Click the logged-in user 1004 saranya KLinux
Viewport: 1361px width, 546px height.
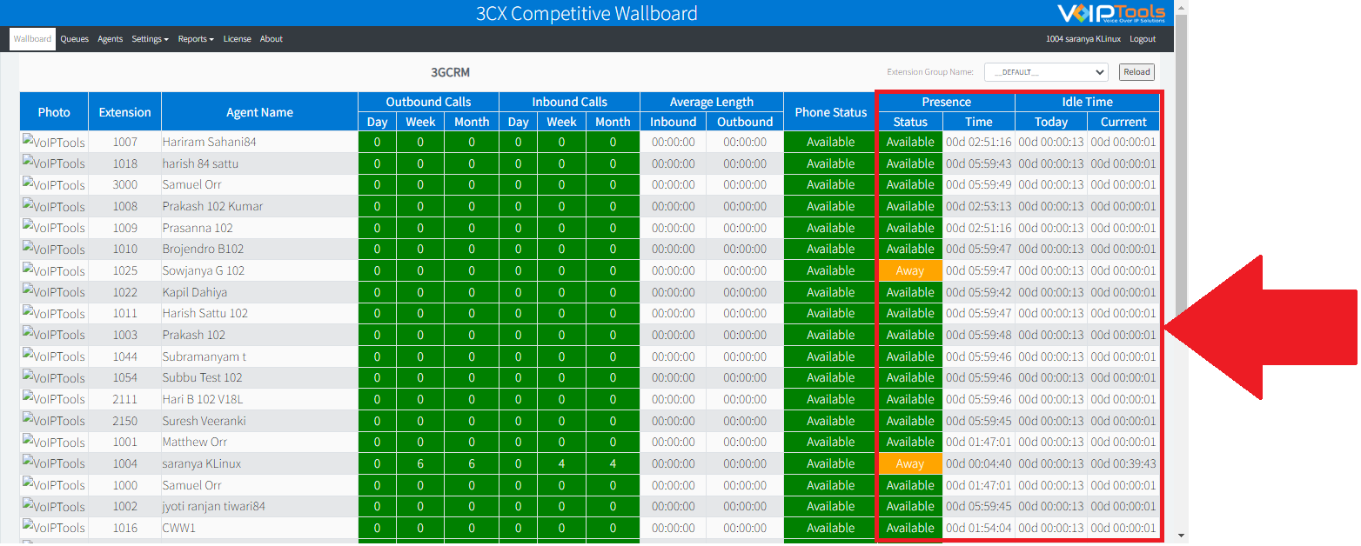coord(1083,39)
